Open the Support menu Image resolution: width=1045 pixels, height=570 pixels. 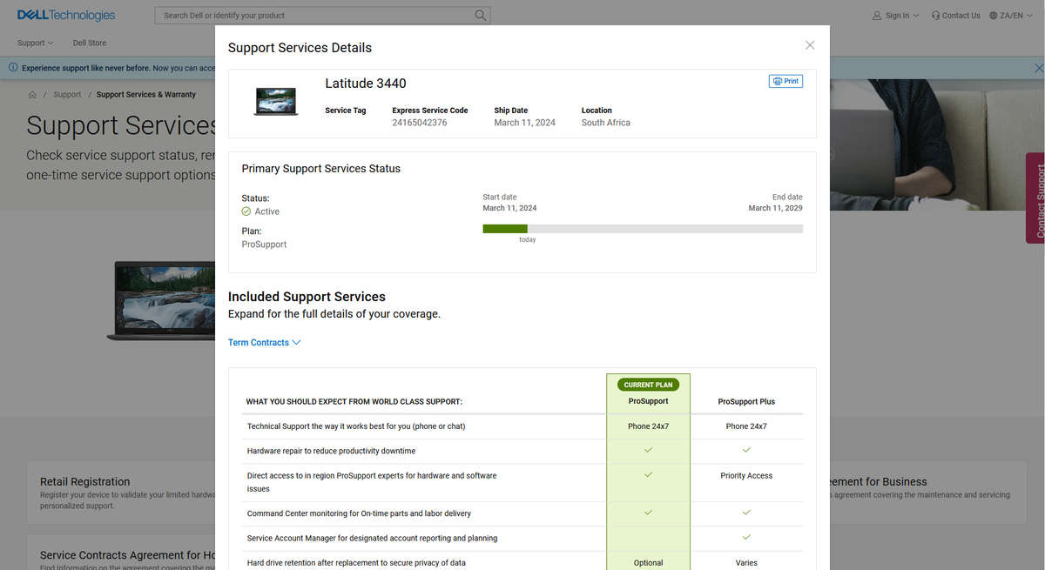tap(36, 43)
